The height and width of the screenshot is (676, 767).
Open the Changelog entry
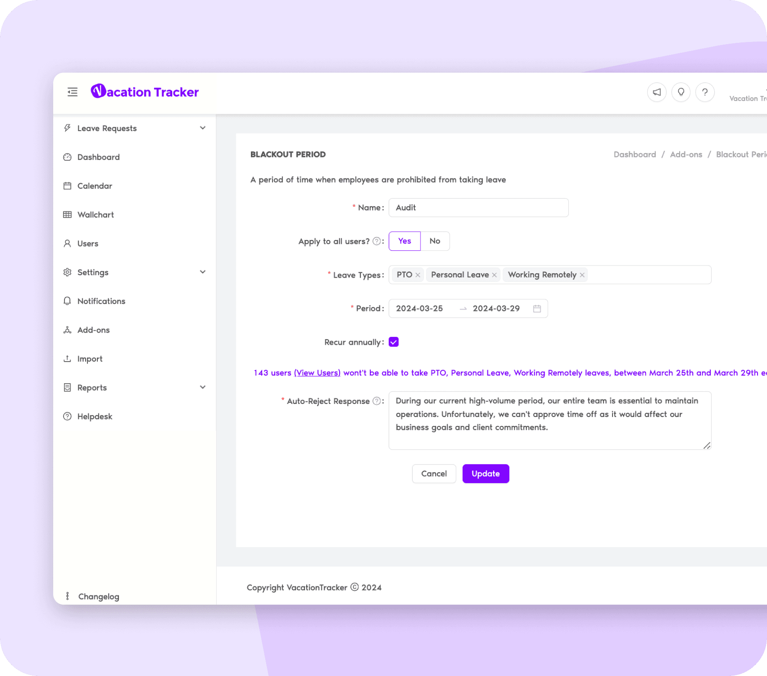pos(99,596)
